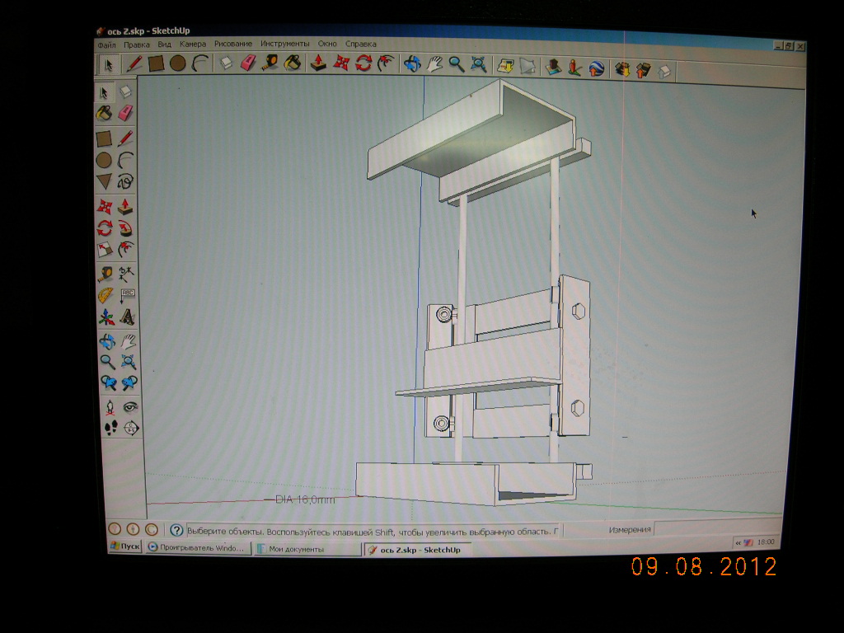Choose the Section Plane tool

coord(131,429)
